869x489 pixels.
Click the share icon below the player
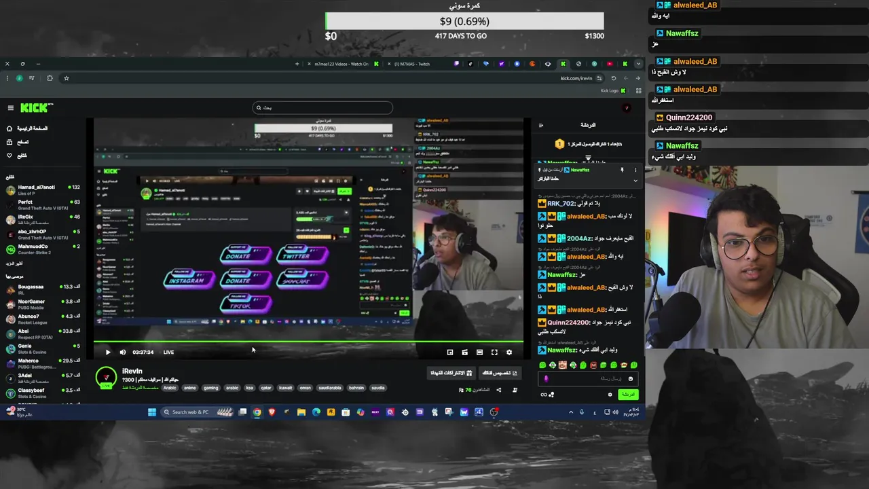coord(499,390)
